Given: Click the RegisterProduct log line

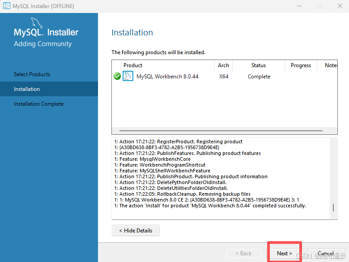Looking at the screenshot, I should coord(178,142).
